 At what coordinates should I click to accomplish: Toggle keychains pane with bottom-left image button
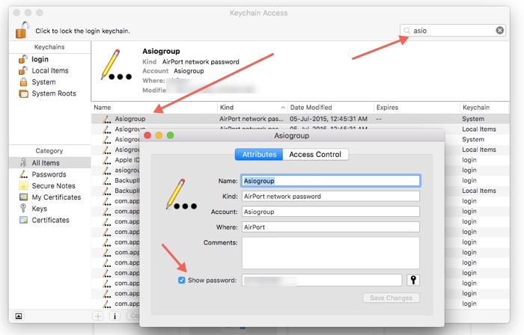(x=19, y=316)
